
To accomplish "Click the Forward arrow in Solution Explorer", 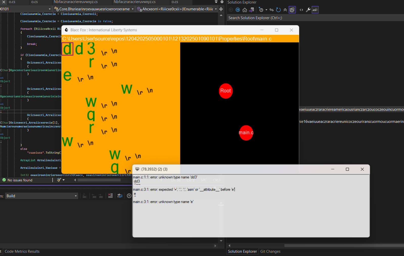I will click(x=238, y=10).
